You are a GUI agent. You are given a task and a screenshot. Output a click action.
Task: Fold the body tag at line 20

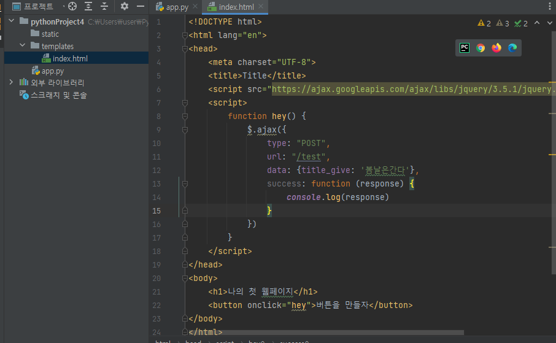click(x=185, y=278)
